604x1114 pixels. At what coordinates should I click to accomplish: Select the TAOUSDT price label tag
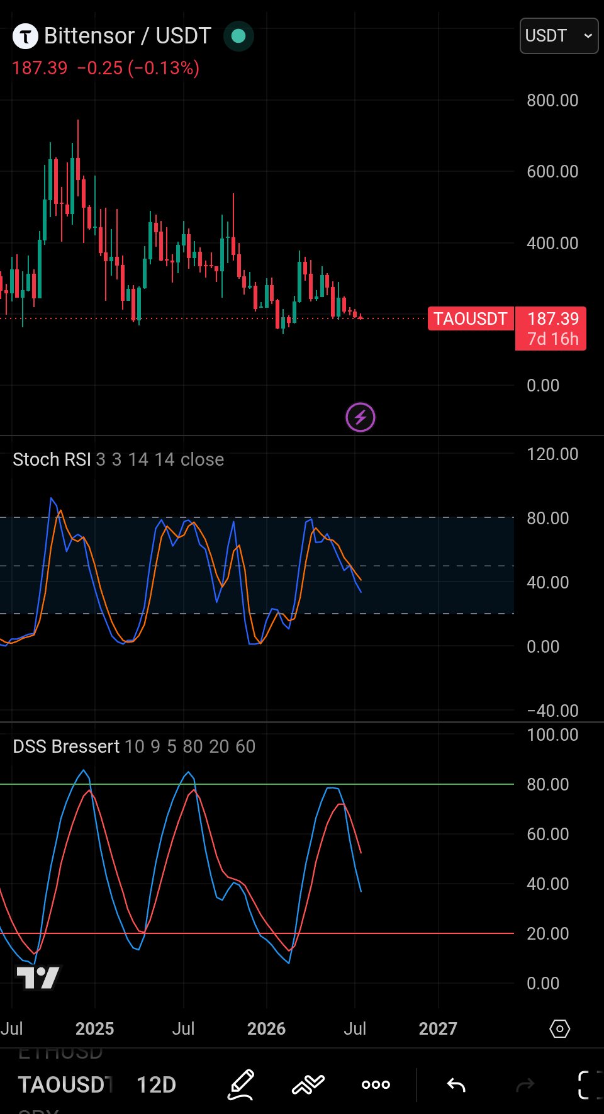[471, 318]
